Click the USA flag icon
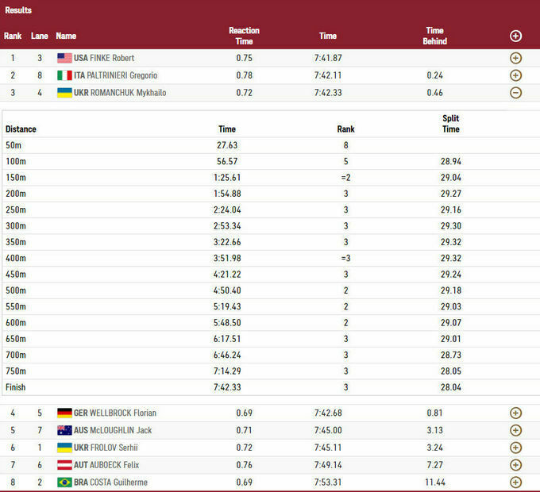Image resolution: width=540 pixels, height=492 pixels. (64, 58)
